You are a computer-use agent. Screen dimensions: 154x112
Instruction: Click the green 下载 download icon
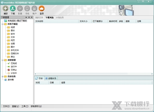click(x=13, y=8)
